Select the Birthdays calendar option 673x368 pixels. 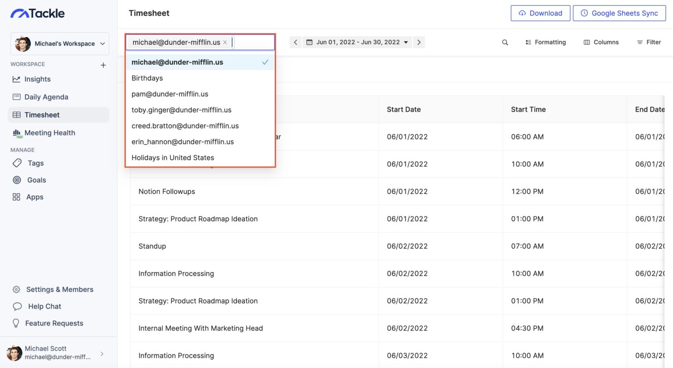(x=200, y=78)
